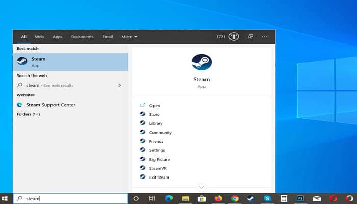Open Microsoft Store from the taskbar
Screen dimensions: 357x204
[202, 198]
